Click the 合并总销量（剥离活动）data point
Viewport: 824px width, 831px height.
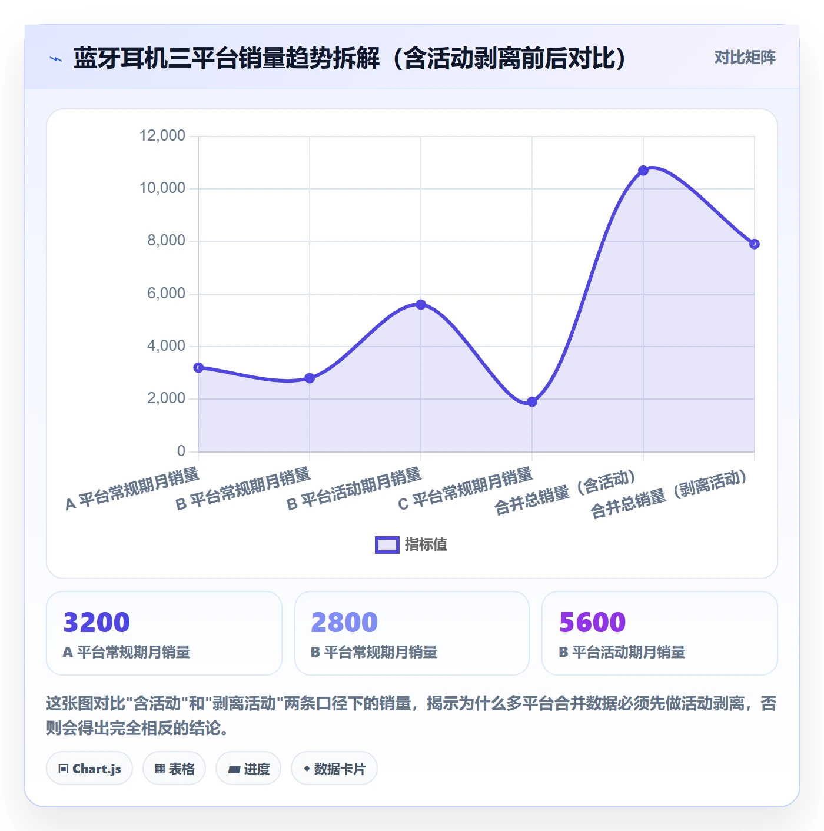(x=755, y=244)
